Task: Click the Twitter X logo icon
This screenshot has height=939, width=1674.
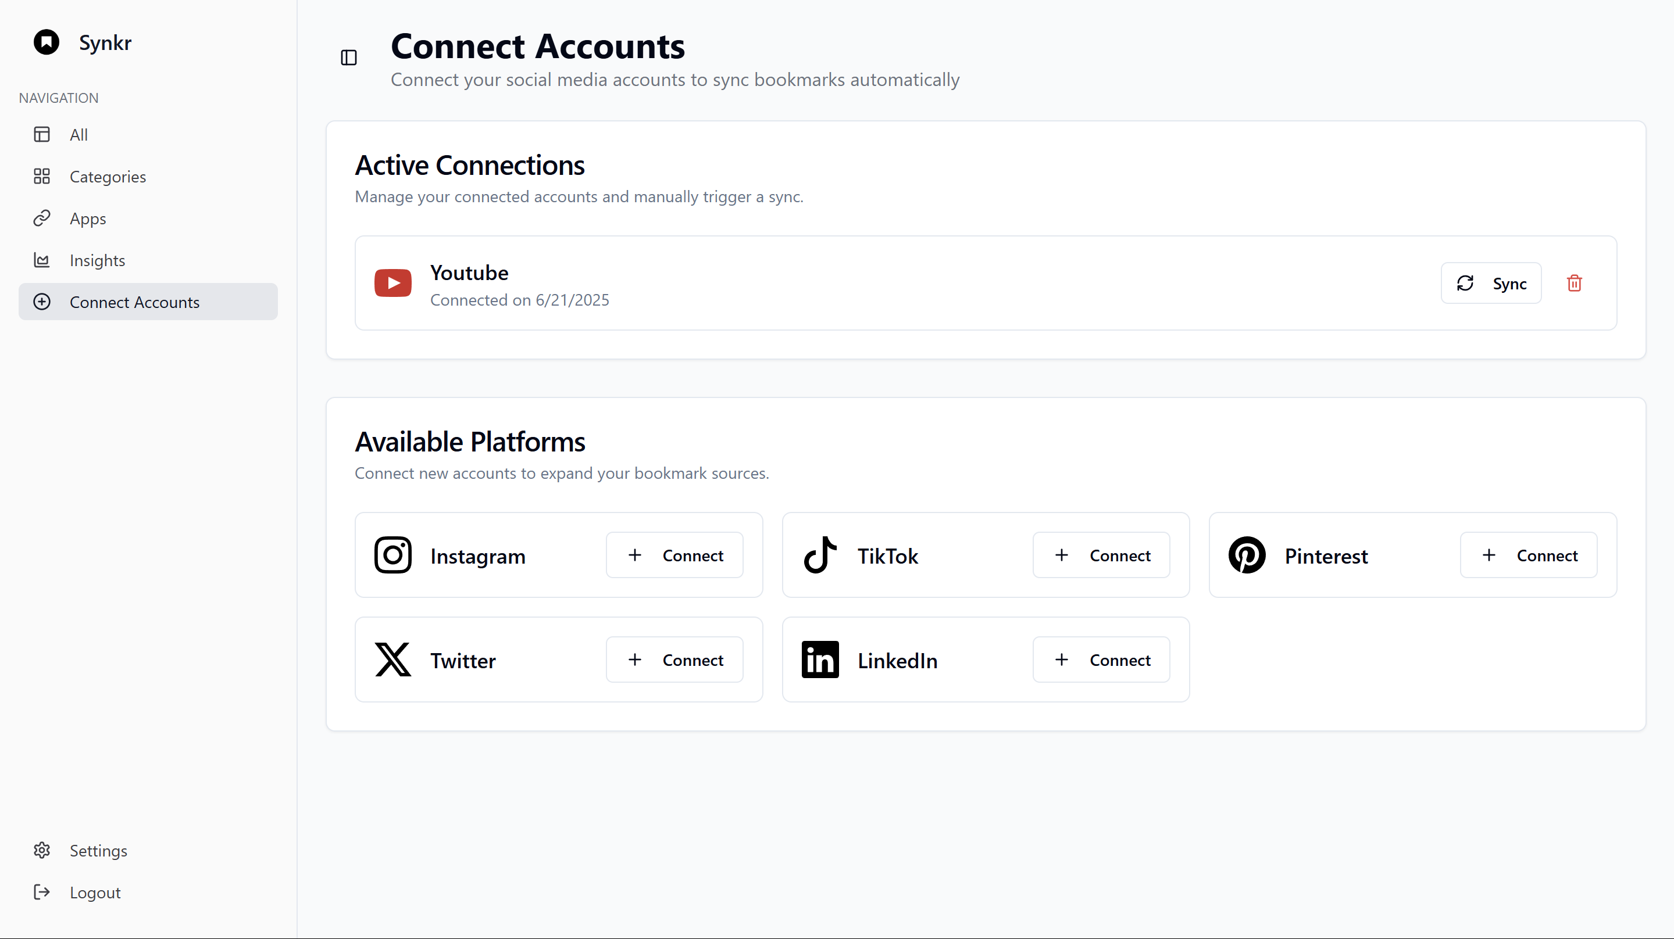Action: 392,660
